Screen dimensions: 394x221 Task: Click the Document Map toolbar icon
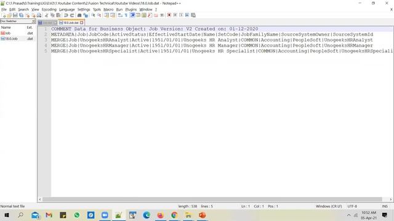(x=144, y=15)
